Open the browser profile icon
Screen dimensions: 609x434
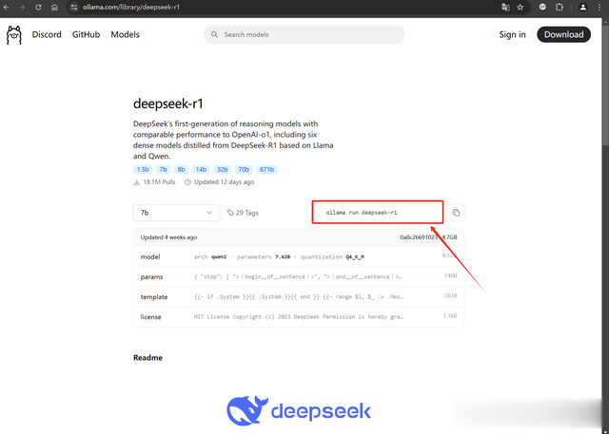click(582, 7)
